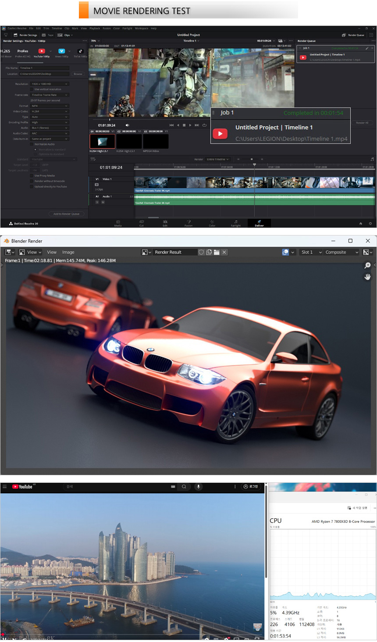
Task: Open the Resolution 1920 x 1080 HD dropdown
Action: click(x=50, y=84)
